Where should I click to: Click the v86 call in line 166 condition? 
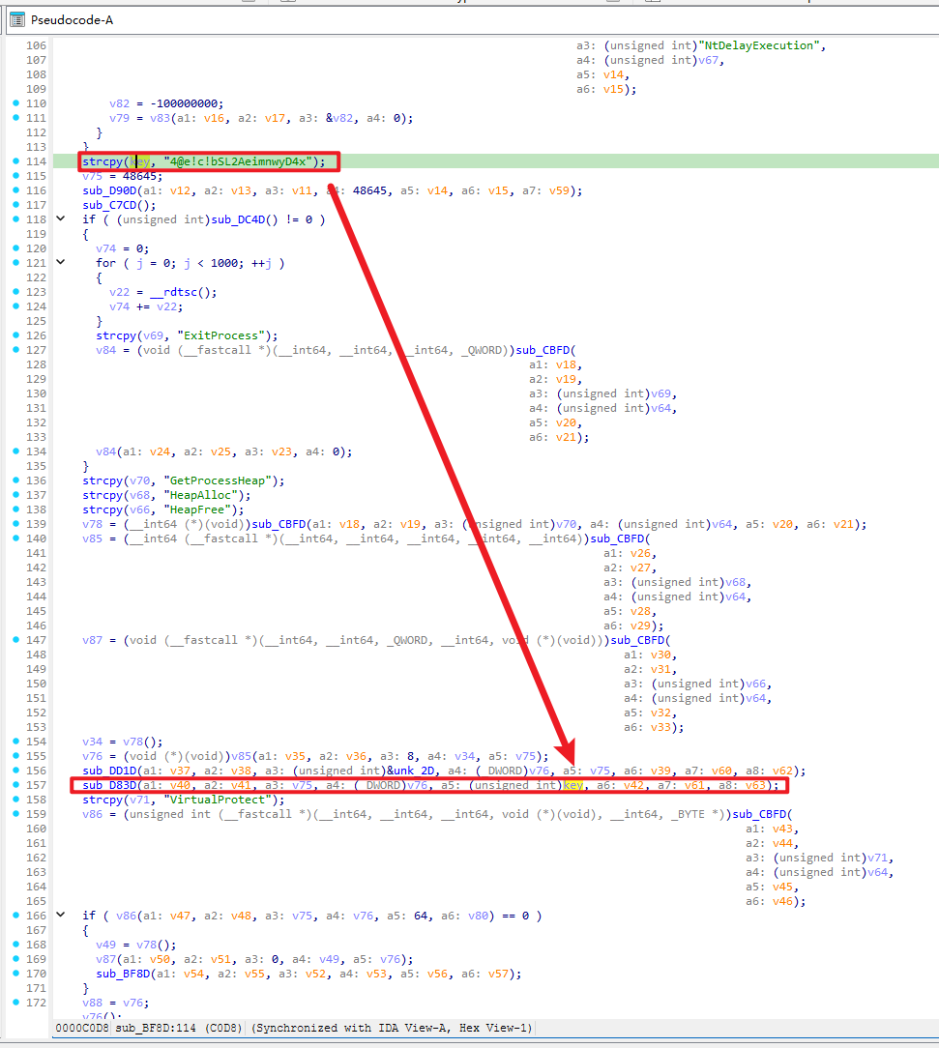pyautogui.click(x=126, y=916)
